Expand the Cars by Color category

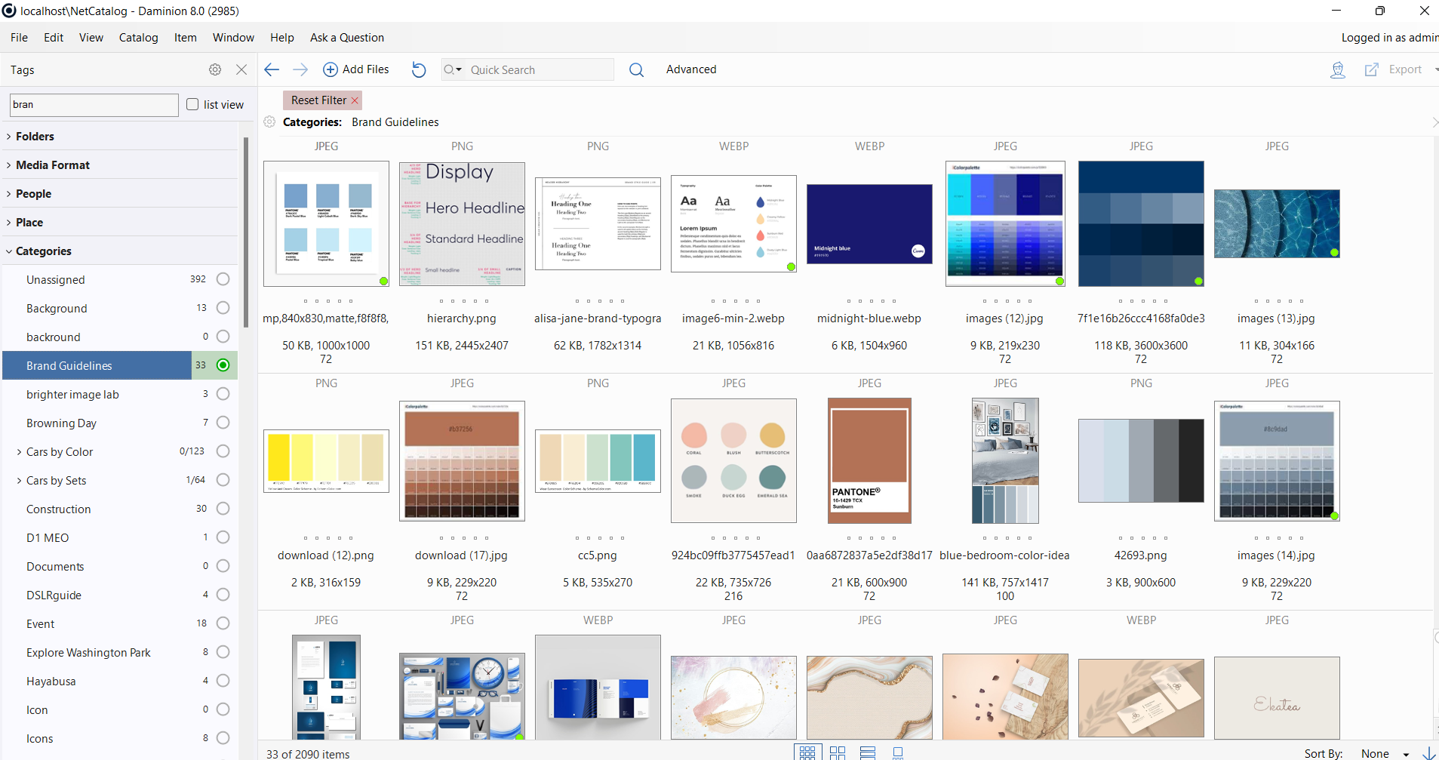(x=19, y=452)
